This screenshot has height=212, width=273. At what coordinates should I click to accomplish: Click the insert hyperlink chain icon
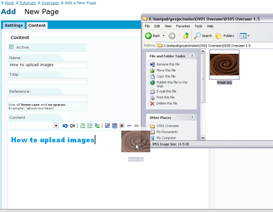[x=136, y=126]
